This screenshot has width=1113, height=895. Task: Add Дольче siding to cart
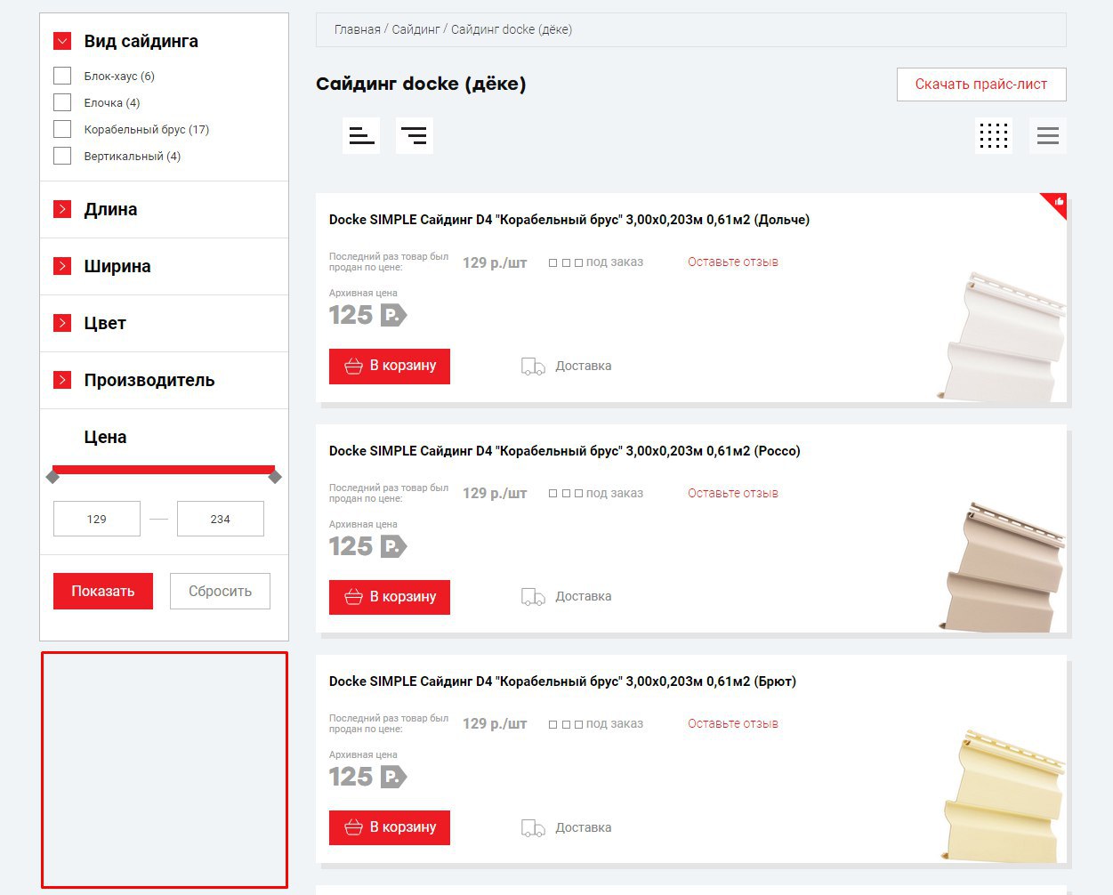pos(390,367)
